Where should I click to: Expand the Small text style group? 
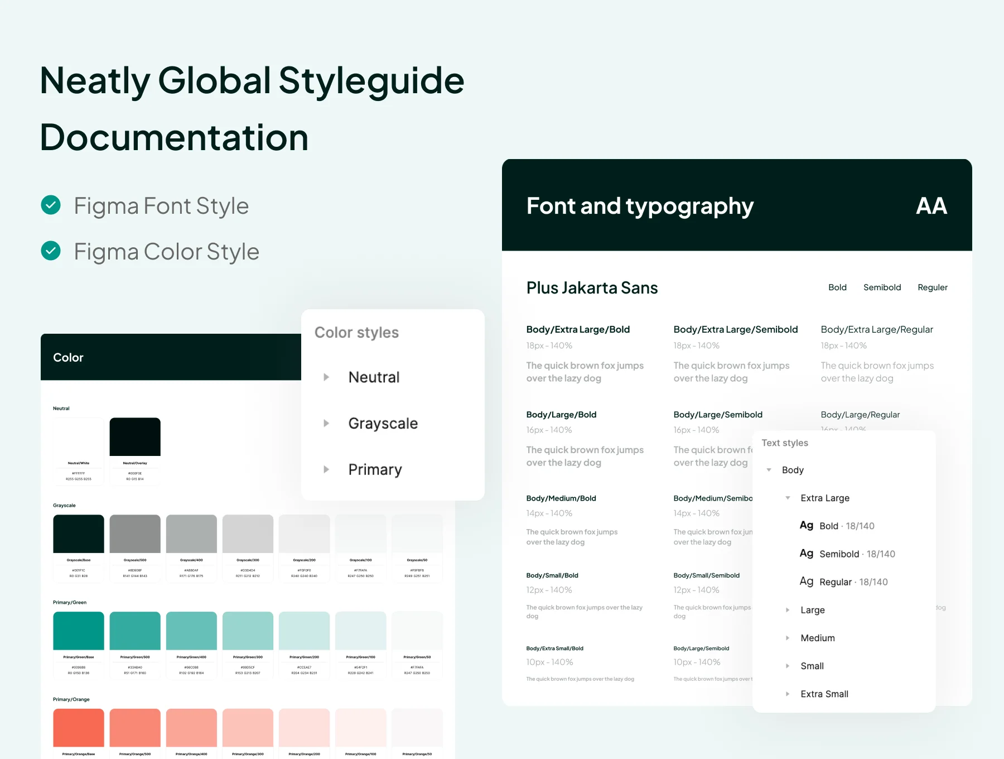click(x=788, y=666)
